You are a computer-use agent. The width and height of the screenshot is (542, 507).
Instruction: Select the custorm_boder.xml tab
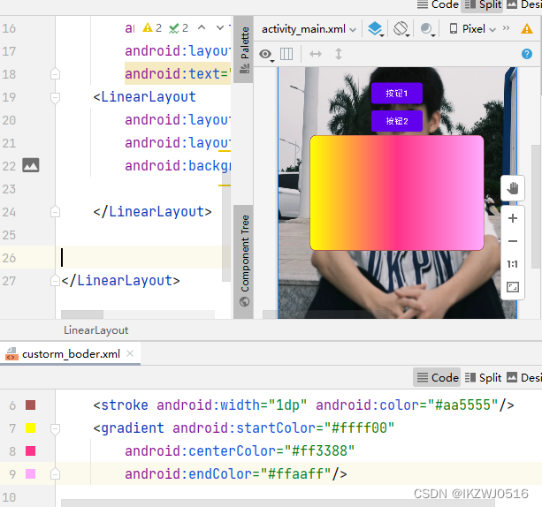point(71,354)
